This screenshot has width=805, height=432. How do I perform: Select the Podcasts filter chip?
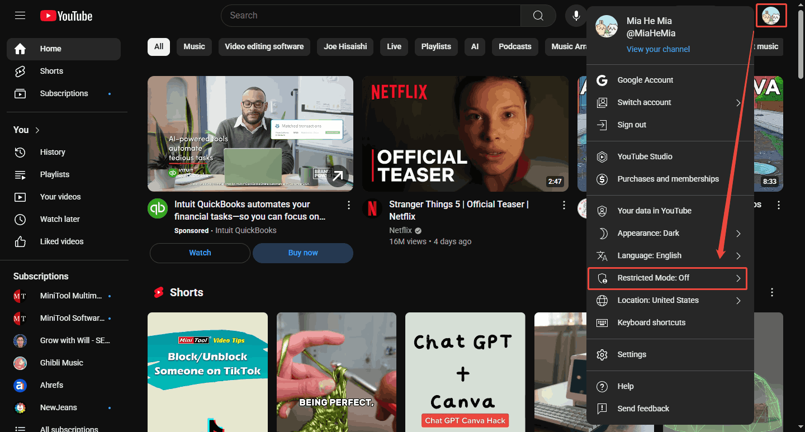pos(515,47)
